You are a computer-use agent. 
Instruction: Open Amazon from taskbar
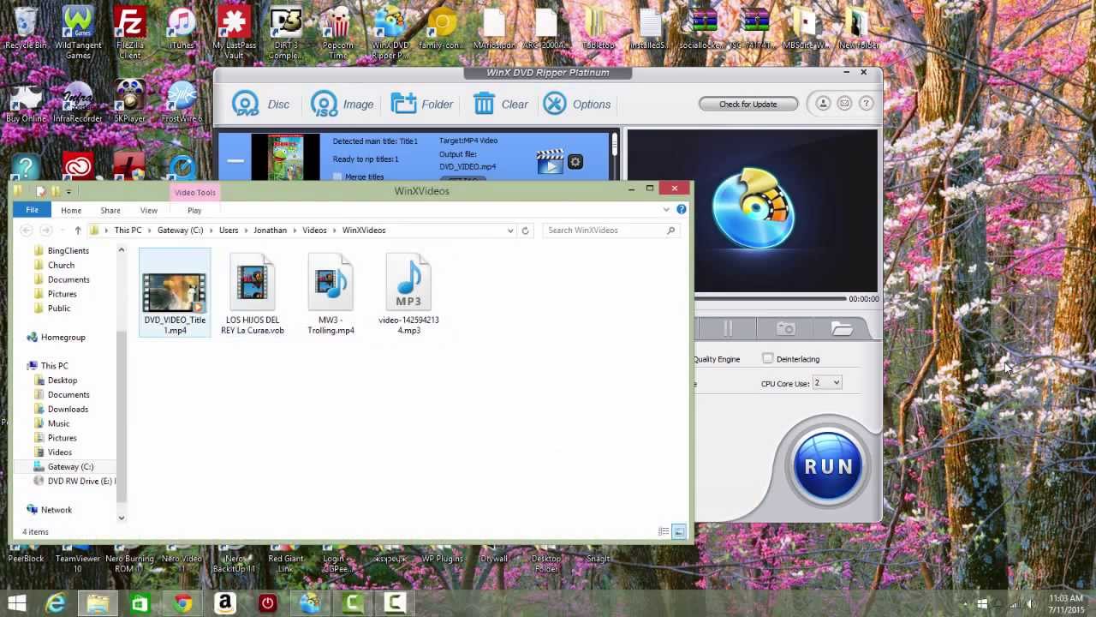(225, 603)
